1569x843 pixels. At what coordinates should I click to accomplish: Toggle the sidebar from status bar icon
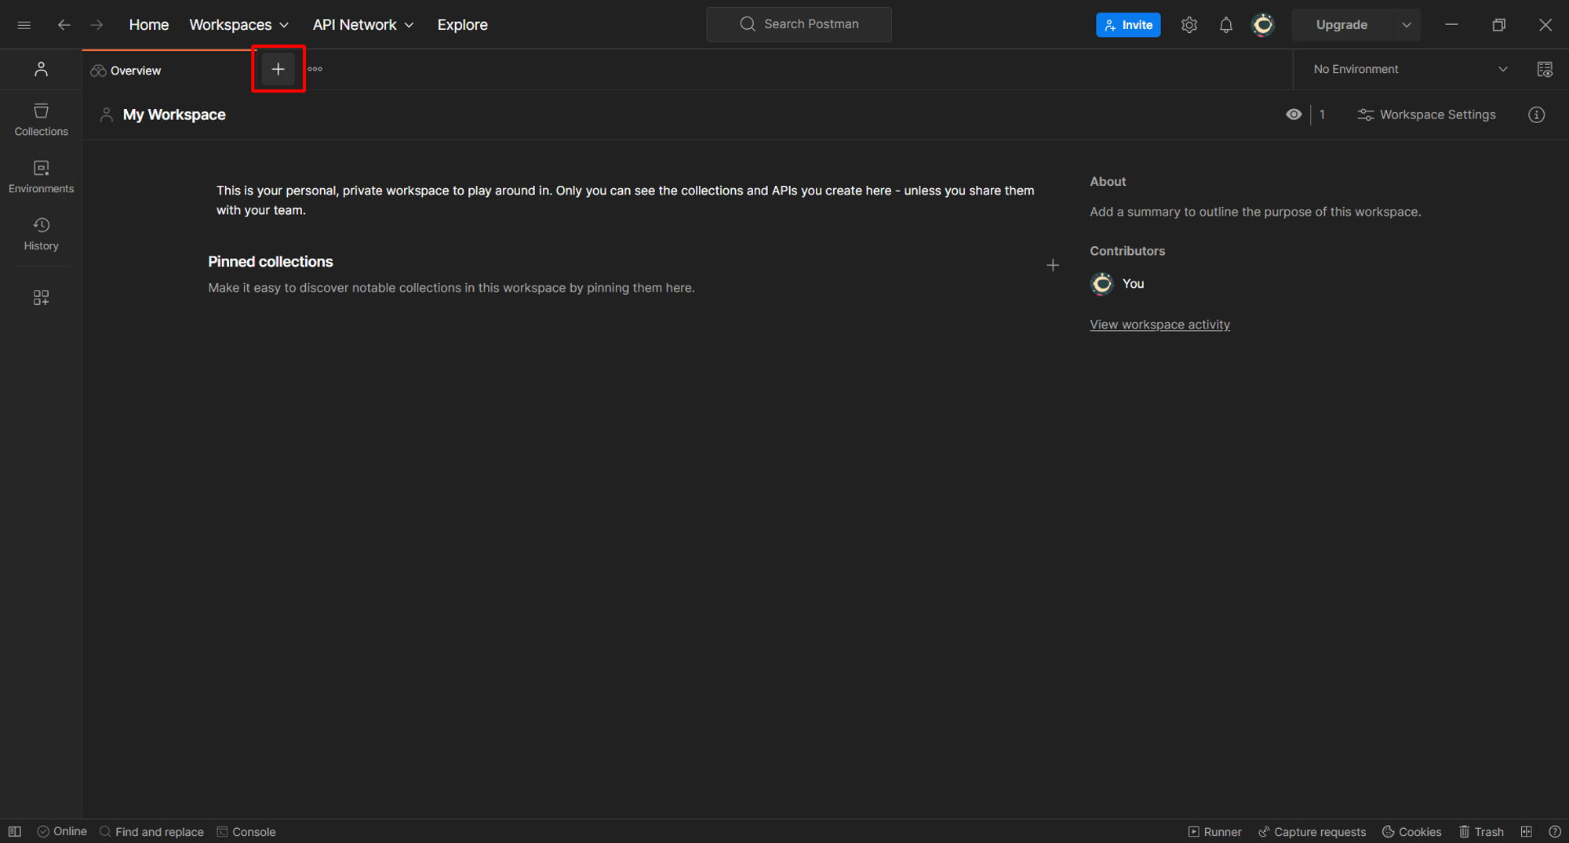point(15,831)
